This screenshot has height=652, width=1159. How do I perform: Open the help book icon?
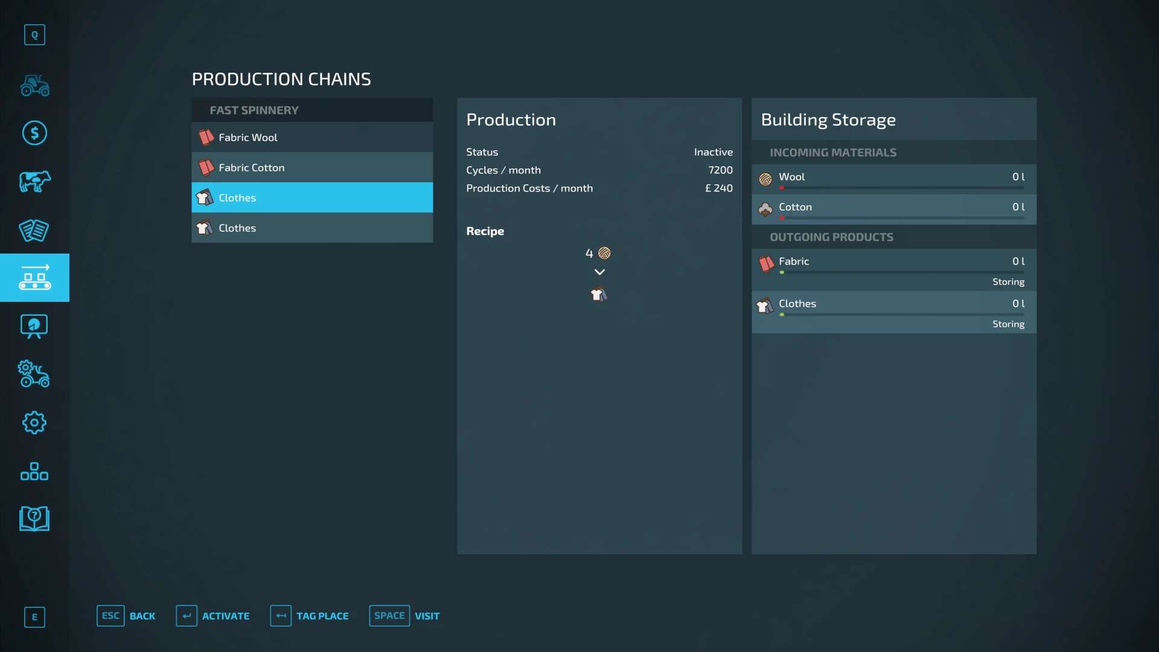[x=34, y=519]
